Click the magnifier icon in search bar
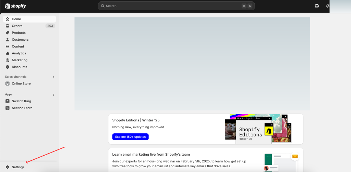Image resolution: width=351 pixels, height=172 pixels. (103, 6)
